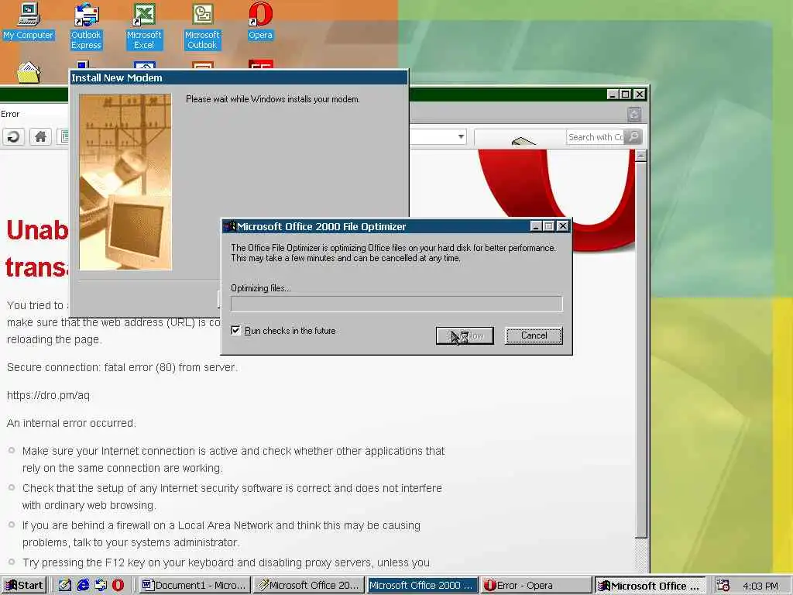Click Opera's home button icon
This screenshot has width=793, height=595.
40,136
